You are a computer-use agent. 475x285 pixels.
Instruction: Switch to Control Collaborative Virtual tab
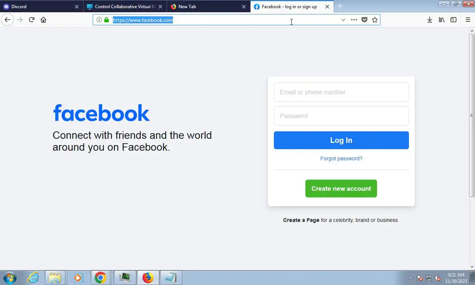pyautogui.click(x=125, y=6)
